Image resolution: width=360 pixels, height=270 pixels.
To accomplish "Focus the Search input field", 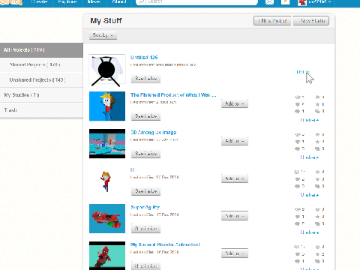I will tap(201, 1).
